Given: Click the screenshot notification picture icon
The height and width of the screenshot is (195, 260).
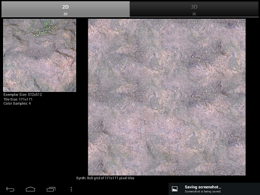Looking at the screenshot, I should 175,189.
